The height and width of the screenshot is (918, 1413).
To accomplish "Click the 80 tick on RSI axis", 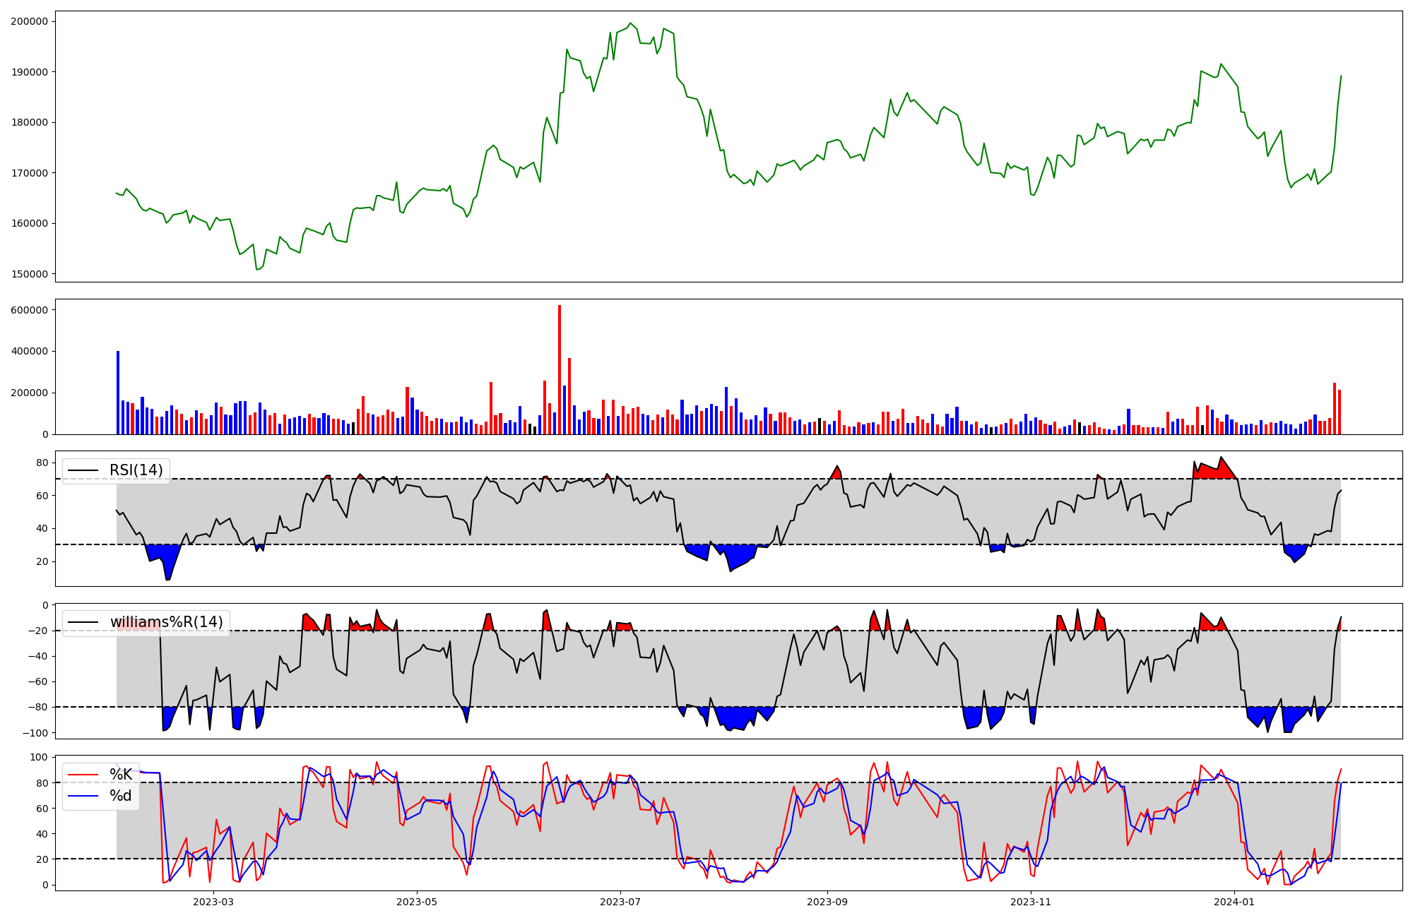I will [42, 463].
